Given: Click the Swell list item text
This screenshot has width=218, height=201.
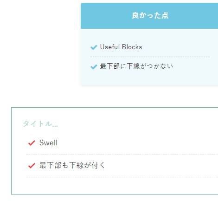Looking at the screenshot, I should click(x=48, y=143).
